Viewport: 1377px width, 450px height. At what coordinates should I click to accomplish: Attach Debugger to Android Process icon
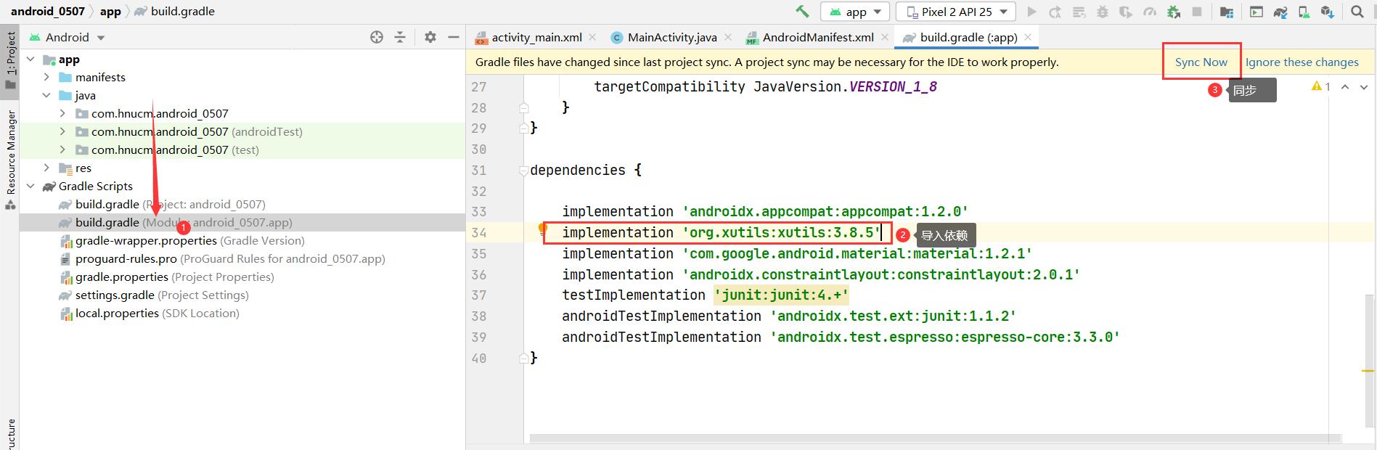tap(1174, 12)
